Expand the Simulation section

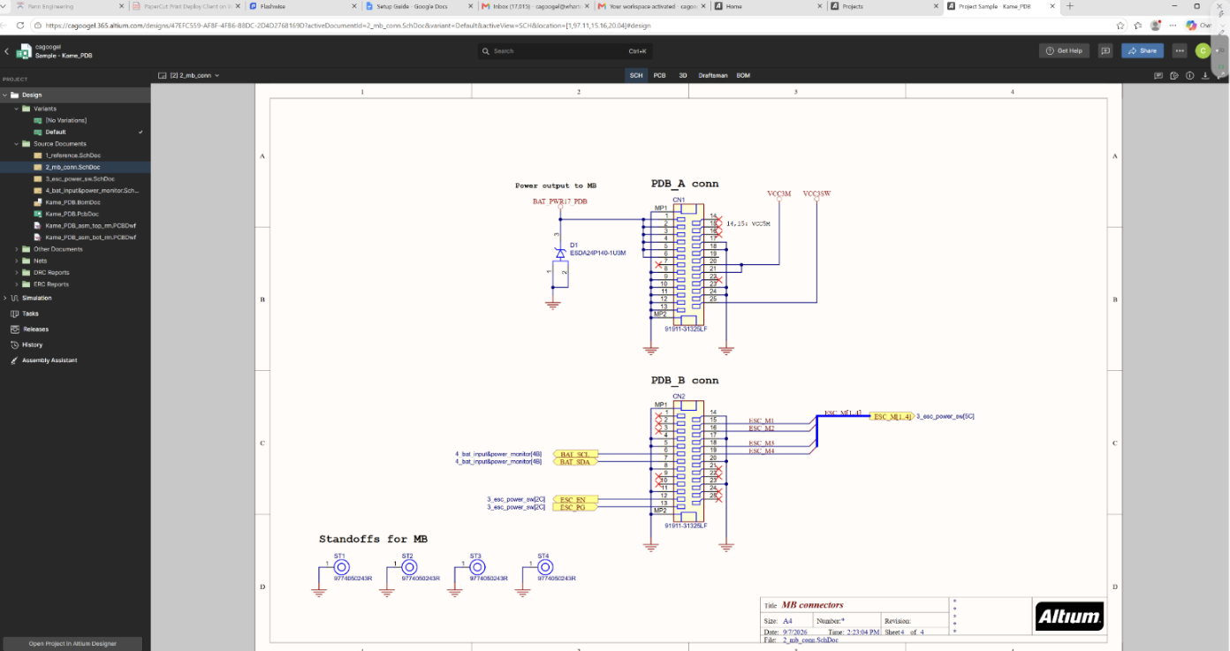click(4, 298)
